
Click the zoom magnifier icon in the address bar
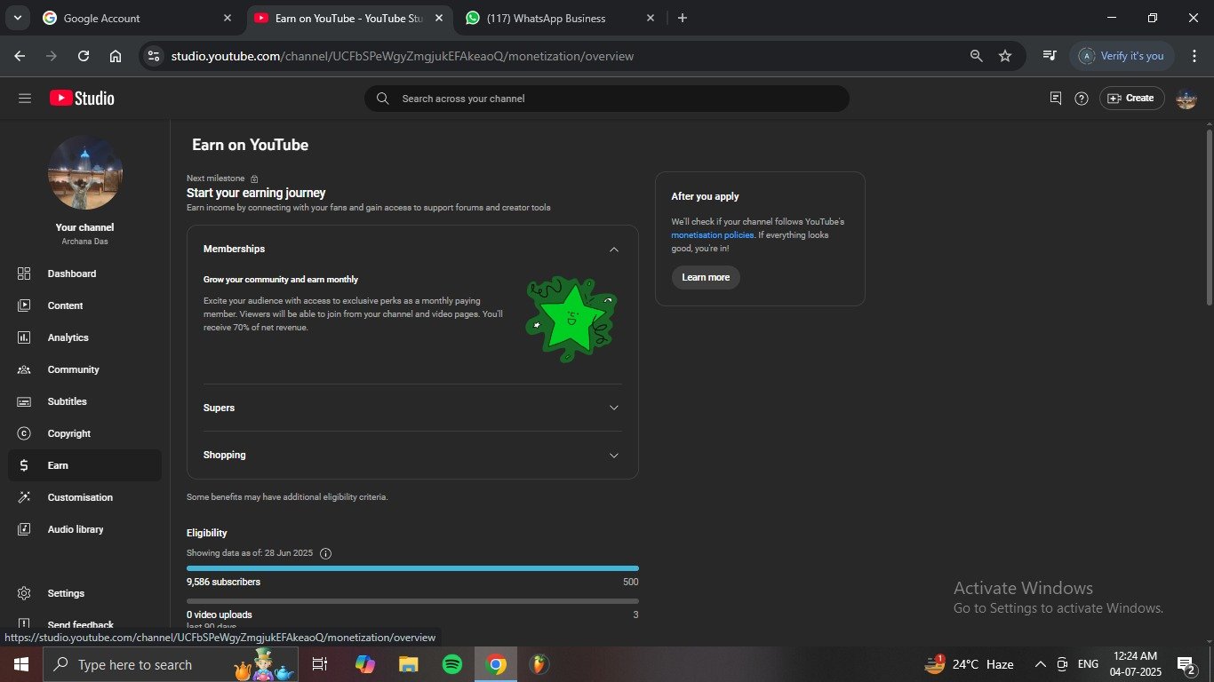976,56
